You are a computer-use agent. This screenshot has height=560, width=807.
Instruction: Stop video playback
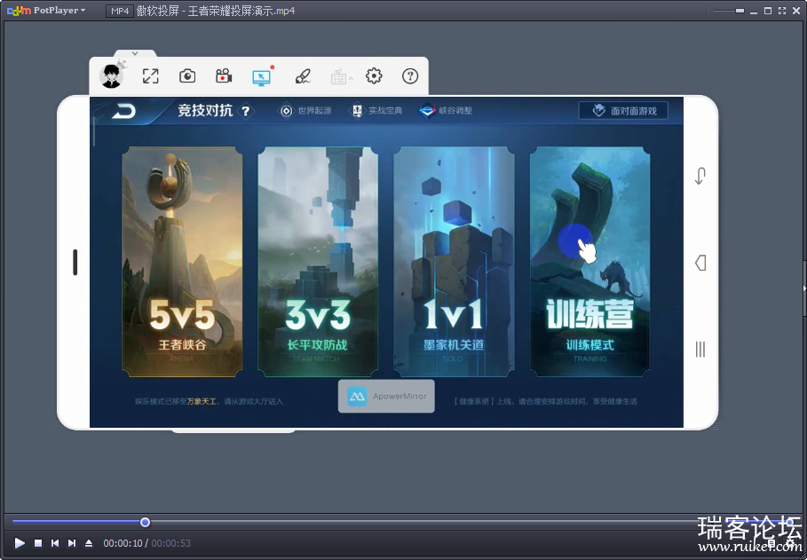(x=38, y=543)
